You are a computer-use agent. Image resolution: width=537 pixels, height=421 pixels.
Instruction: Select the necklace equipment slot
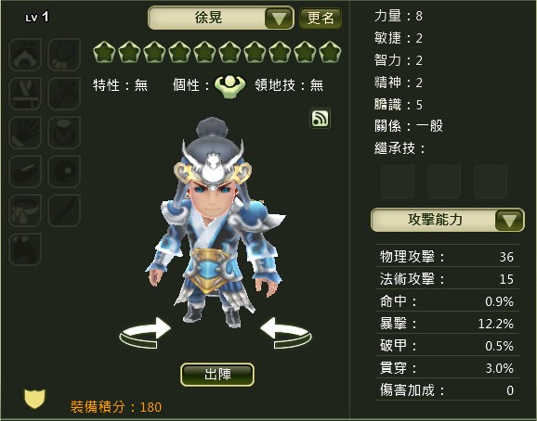(64, 55)
